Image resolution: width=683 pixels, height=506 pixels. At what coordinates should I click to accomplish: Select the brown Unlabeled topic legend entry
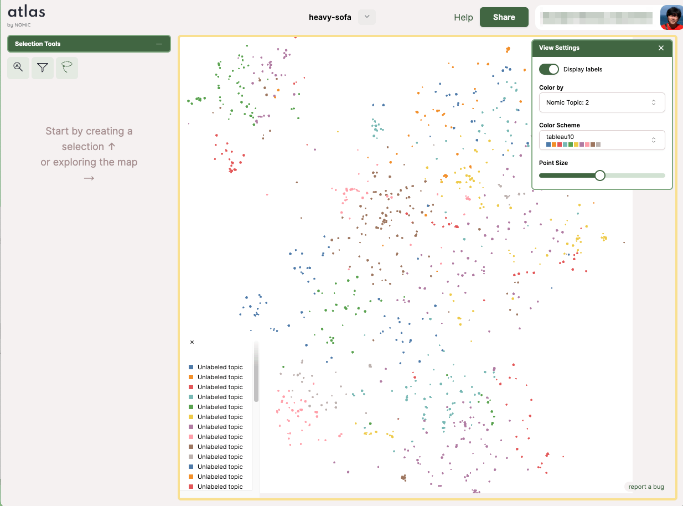click(x=216, y=447)
